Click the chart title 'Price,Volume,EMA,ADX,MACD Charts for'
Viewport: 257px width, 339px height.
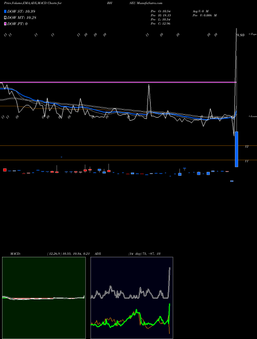(x=33, y=3)
